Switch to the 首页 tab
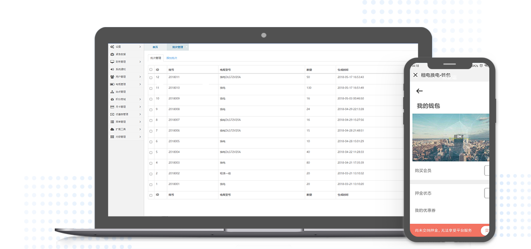The height and width of the screenshot is (249, 531). (x=155, y=47)
